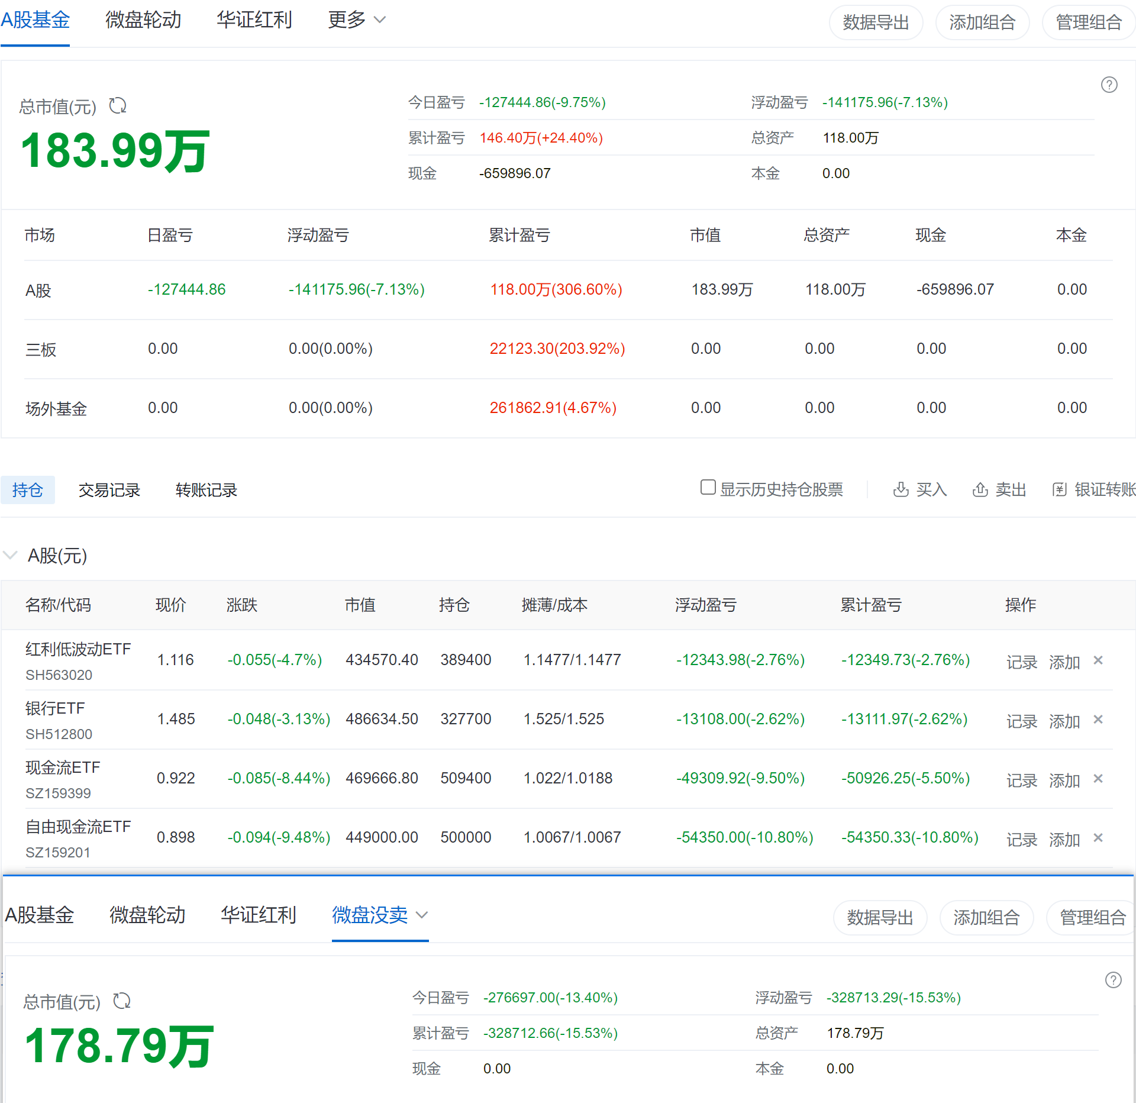Click help icon in 微盘没卖 panel
The image size is (1136, 1103).
[1113, 980]
